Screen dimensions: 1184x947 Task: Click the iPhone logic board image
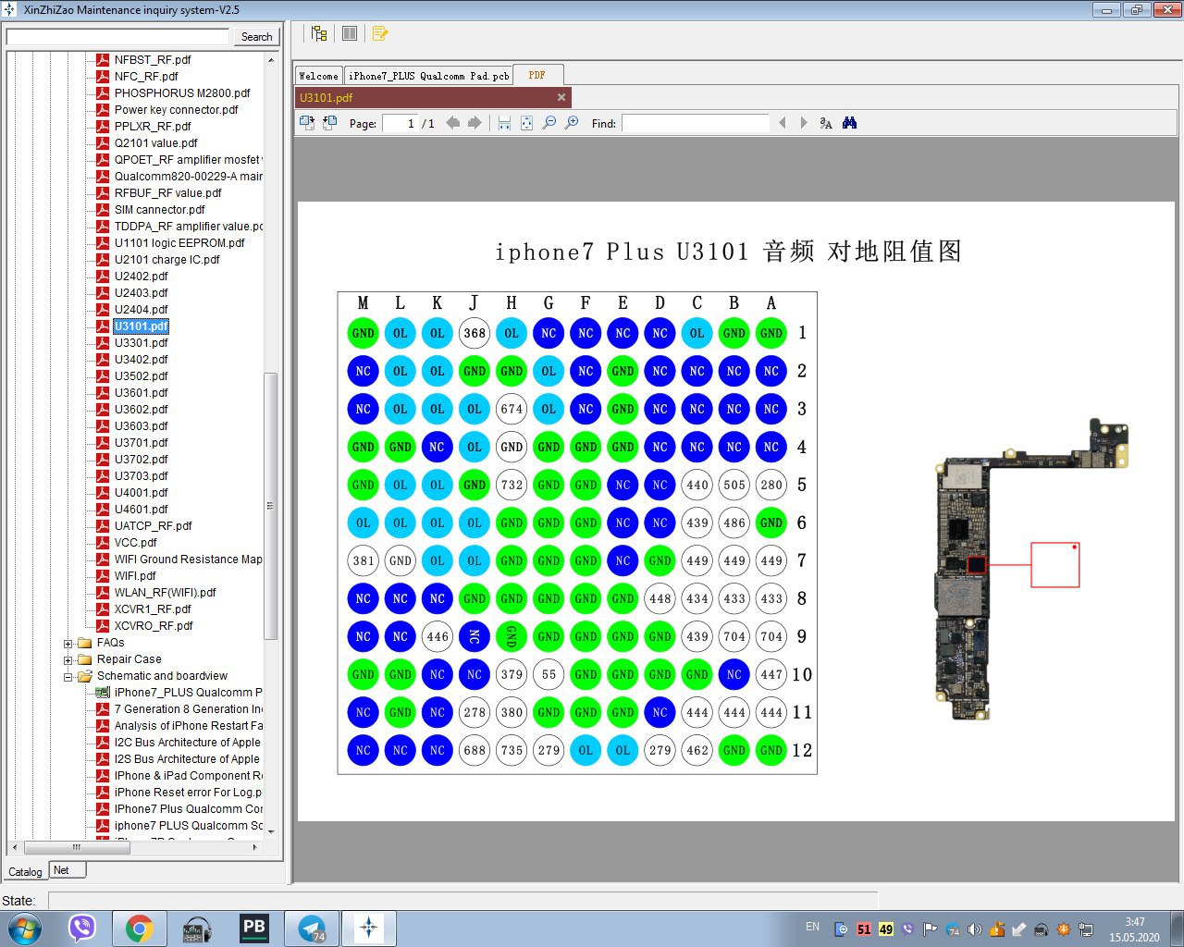tap(1031, 569)
